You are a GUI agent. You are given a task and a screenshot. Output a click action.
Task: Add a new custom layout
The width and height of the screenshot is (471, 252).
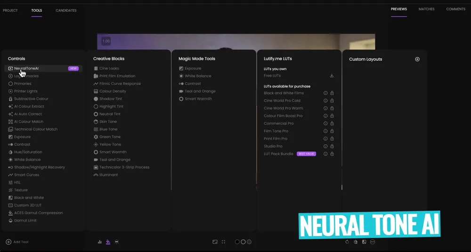click(x=417, y=59)
